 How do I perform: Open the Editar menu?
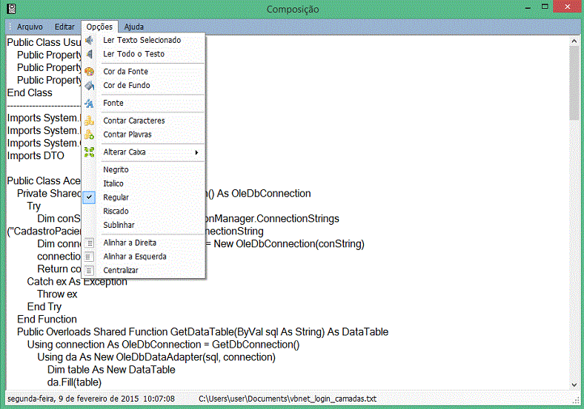(64, 27)
